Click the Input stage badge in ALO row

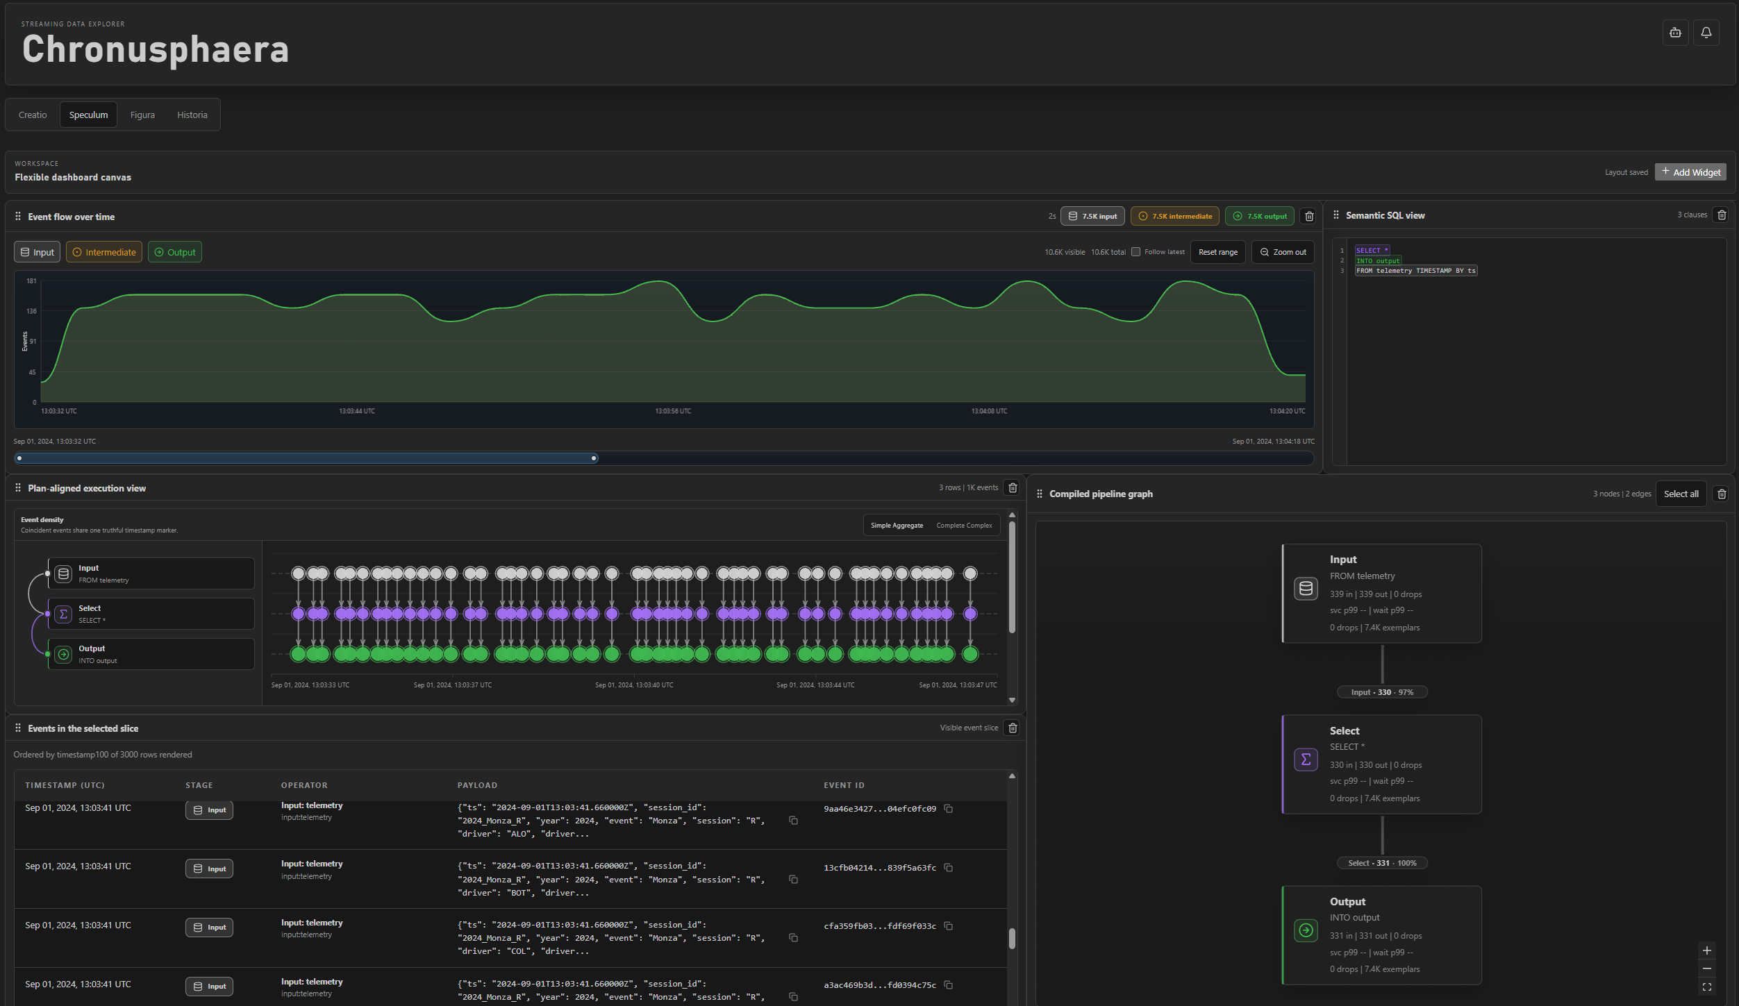209,810
